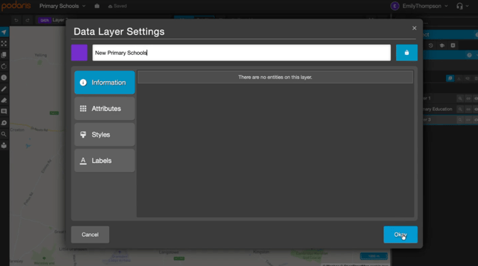Open the purple layer color swatch
The height and width of the screenshot is (266, 478).
(x=79, y=53)
